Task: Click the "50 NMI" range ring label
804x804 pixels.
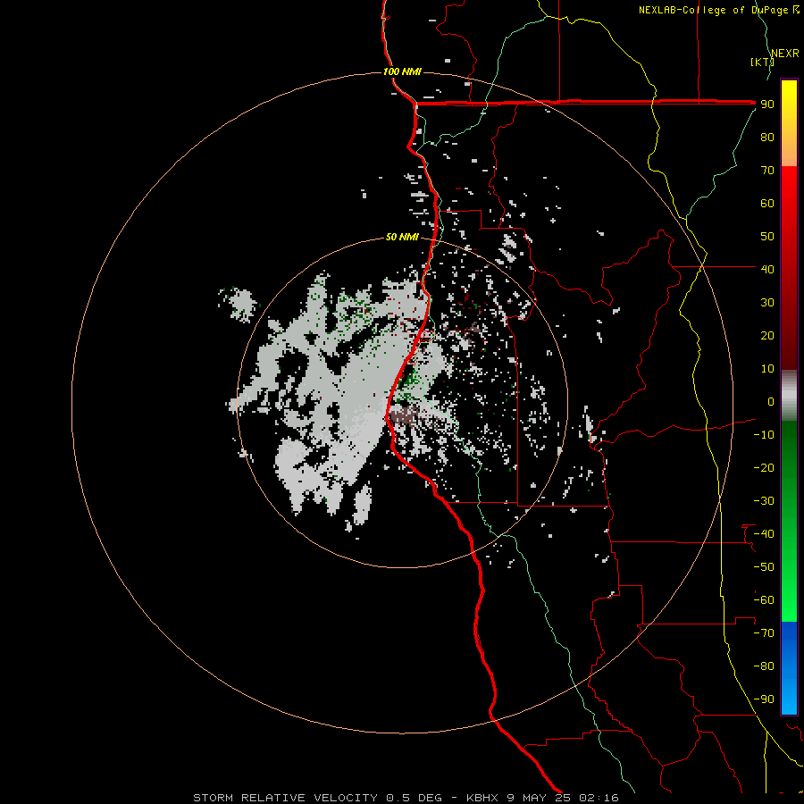Action: 402,237
